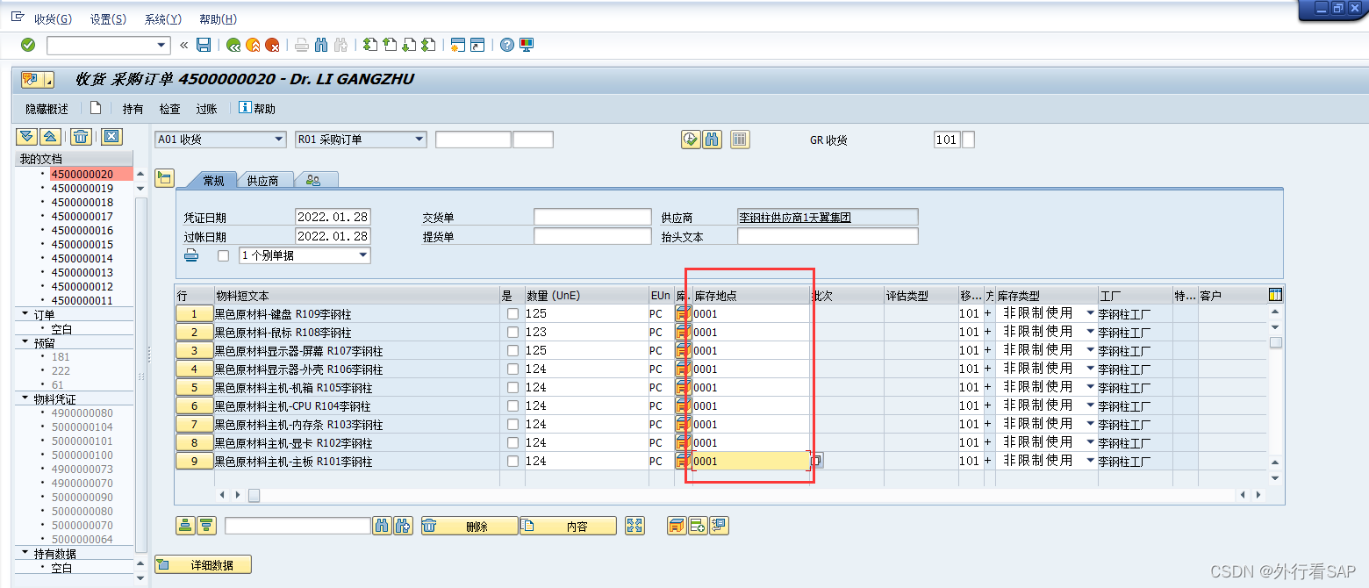Open the command field dropdown

click(161, 45)
